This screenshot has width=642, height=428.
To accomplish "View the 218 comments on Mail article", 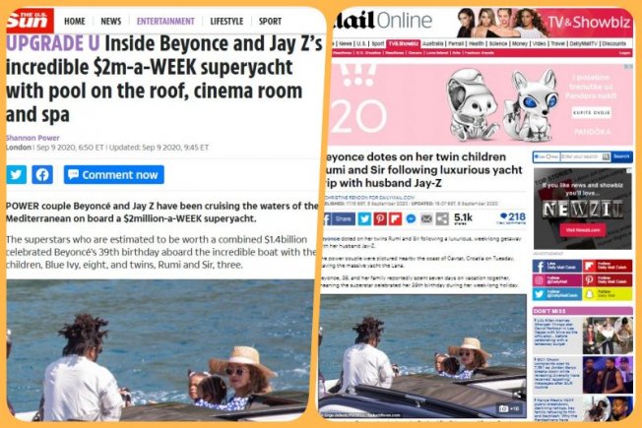I will (x=512, y=218).
